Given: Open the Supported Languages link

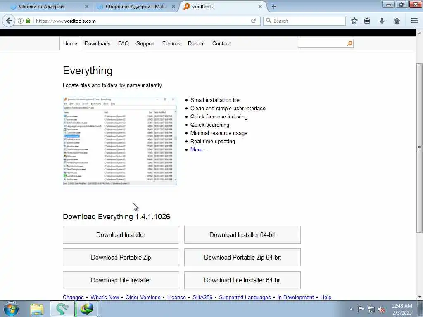Looking at the screenshot, I should click(245, 297).
